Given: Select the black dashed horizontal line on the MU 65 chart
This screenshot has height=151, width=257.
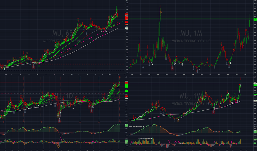Looking at the screenshot, I should coord(62,70).
